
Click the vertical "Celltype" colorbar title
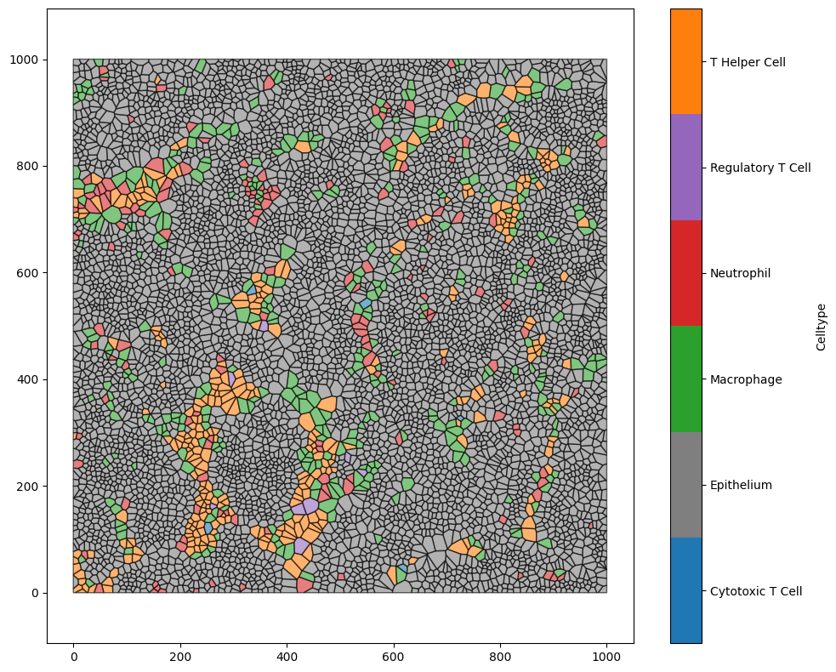tap(821, 327)
